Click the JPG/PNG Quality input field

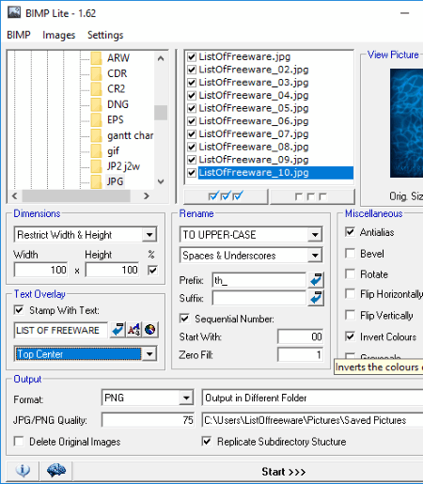pos(148,420)
